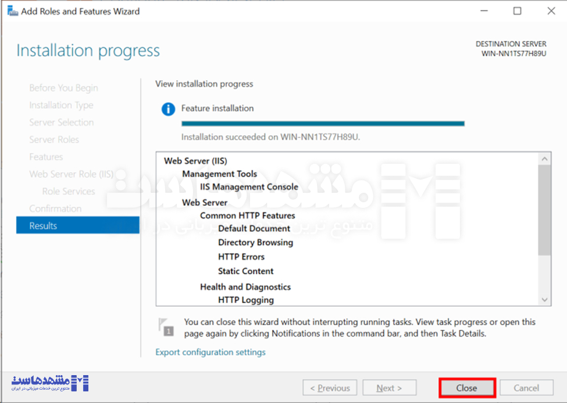Click the Previous button

[x=330, y=388]
